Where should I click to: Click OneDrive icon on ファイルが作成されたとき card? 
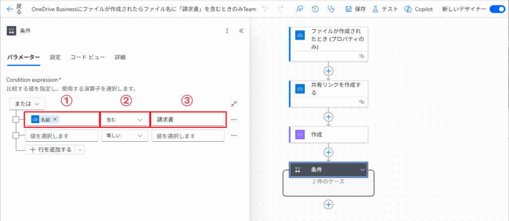click(x=300, y=35)
